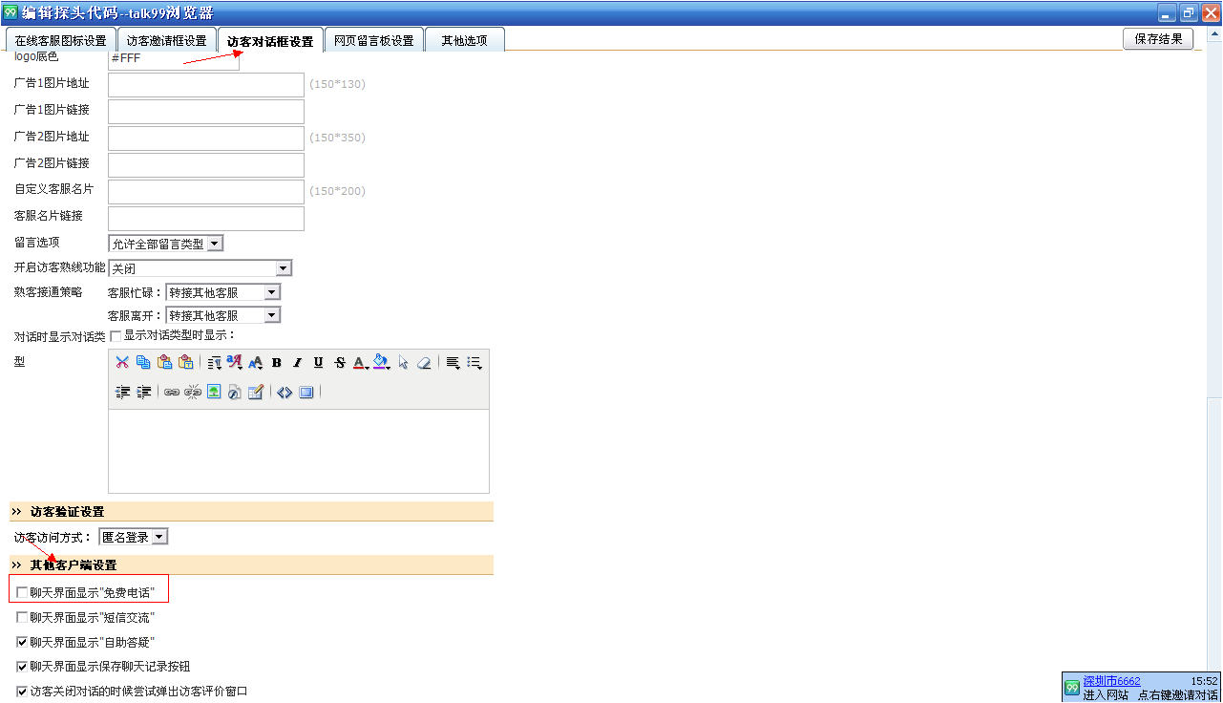Click the fullscreen editor icon
Image resolution: width=1223 pixels, height=703 pixels.
pyautogui.click(x=306, y=392)
